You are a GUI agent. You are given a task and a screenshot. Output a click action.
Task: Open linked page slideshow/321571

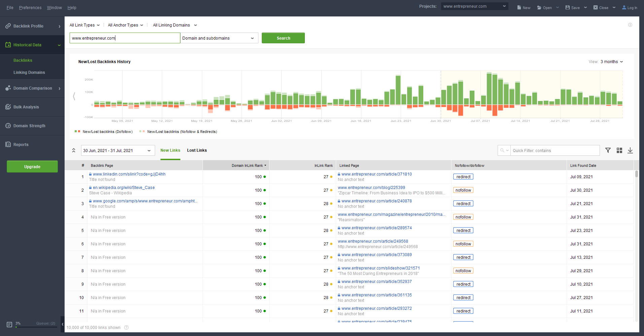(x=381, y=268)
